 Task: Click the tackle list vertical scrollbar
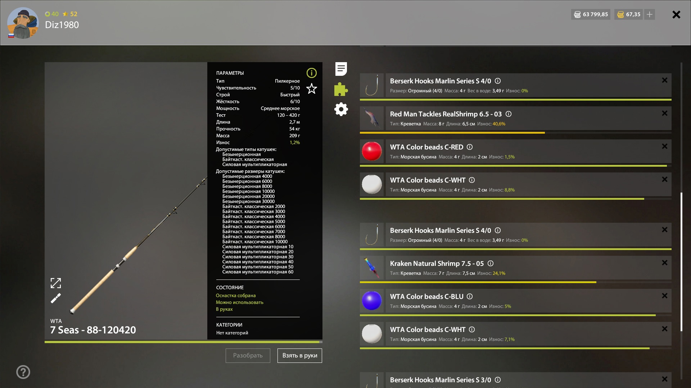(681, 262)
